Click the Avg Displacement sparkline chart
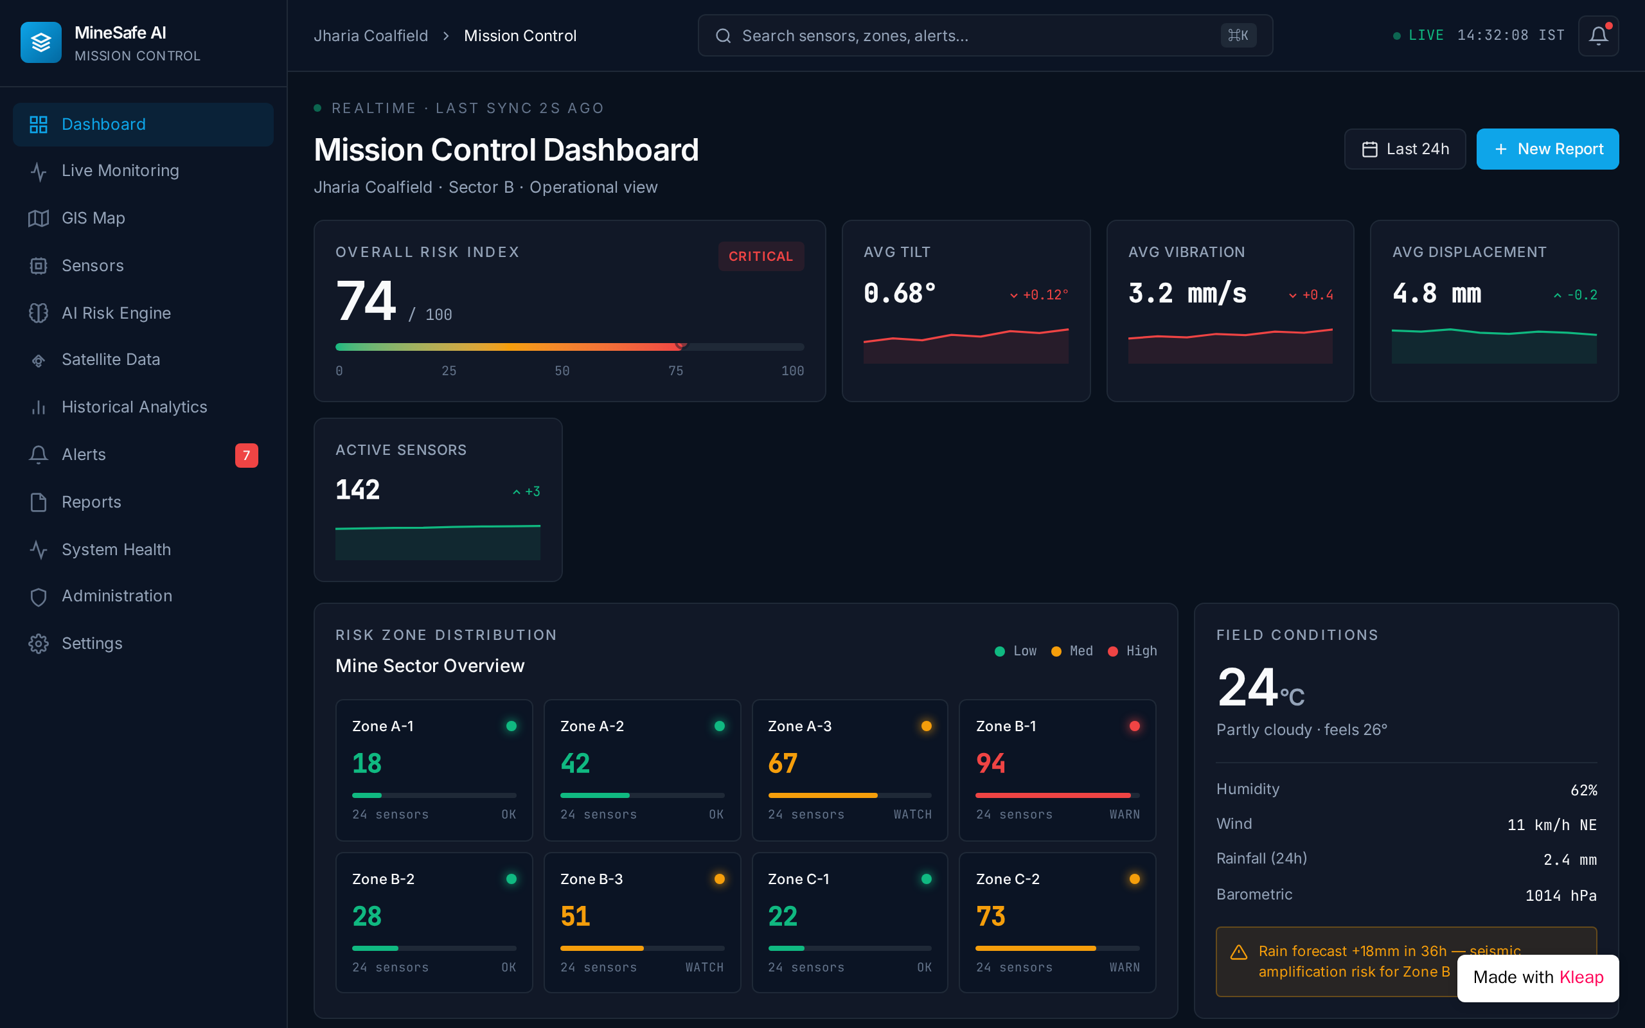The width and height of the screenshot is (1645, 1028). [1493, 346]
